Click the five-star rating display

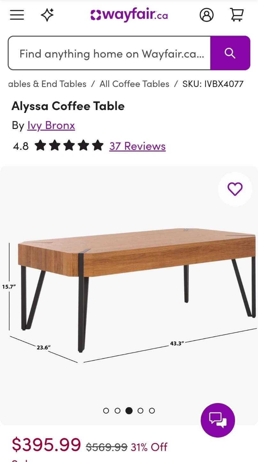[69, 146]
